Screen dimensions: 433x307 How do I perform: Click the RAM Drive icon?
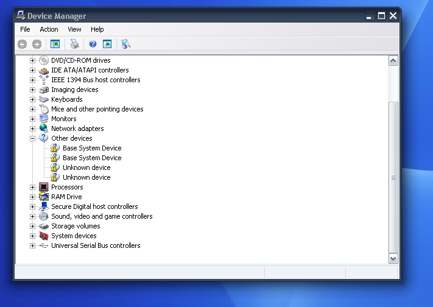tap(44, 197)
